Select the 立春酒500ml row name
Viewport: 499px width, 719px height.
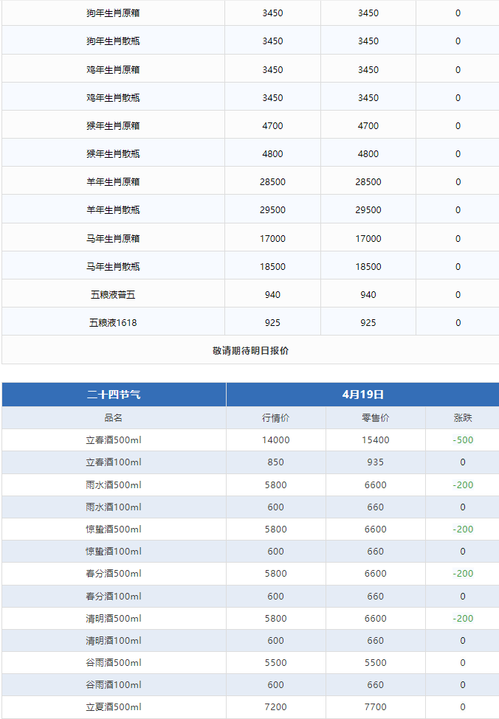point(114,440)
